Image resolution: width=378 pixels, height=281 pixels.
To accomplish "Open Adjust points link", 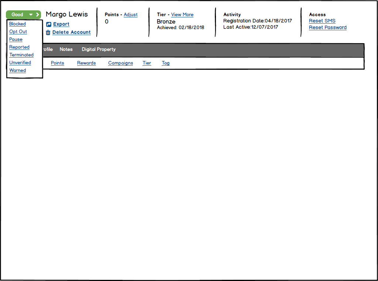I will pyautogui.click(x=131, y=14).
